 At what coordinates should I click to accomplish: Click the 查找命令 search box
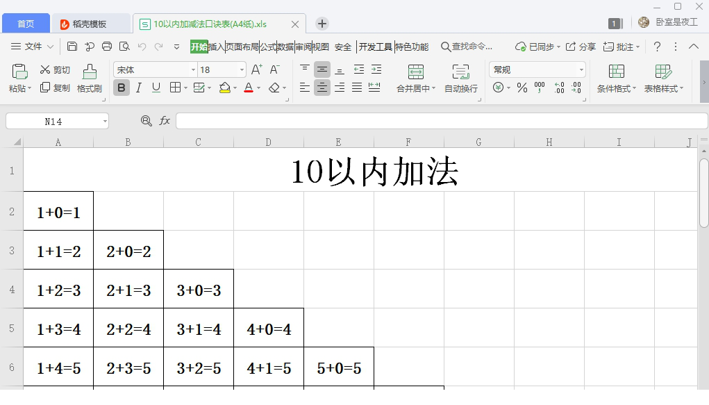pyautogui.click(x=467, y=47)
